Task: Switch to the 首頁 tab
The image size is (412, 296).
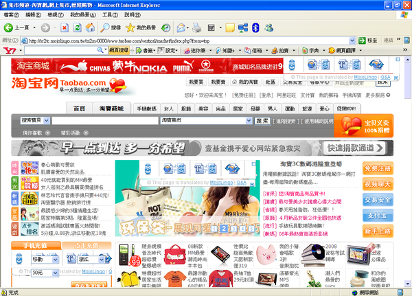Action: (79, 109)
